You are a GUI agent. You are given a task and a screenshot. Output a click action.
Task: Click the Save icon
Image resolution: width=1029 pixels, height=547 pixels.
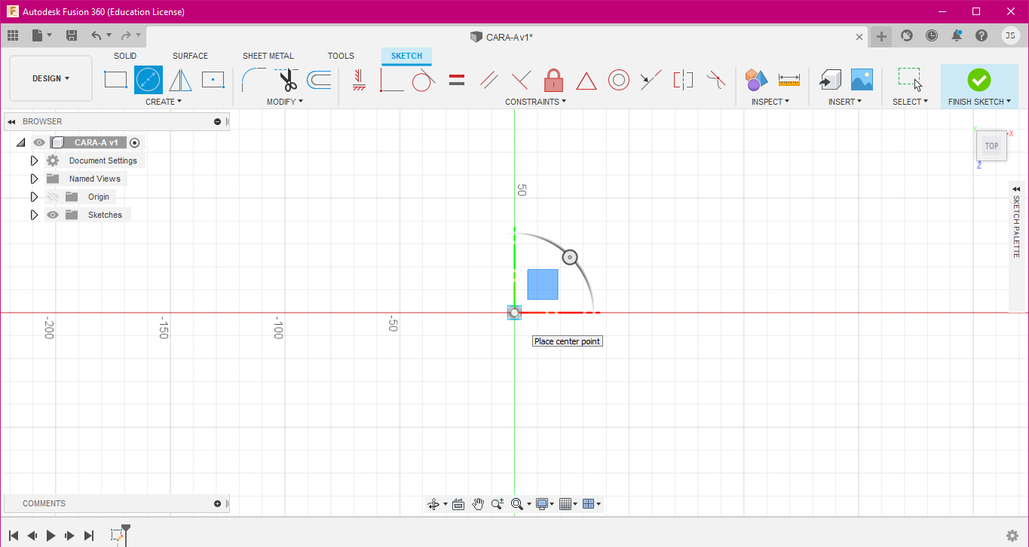pyautogui.click(x=72, y=35)
